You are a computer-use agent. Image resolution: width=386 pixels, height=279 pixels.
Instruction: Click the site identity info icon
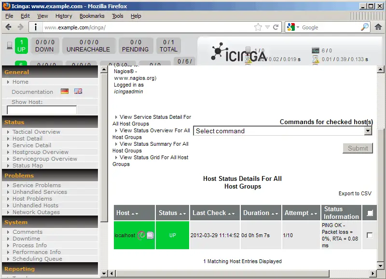[x=36, y=27]
